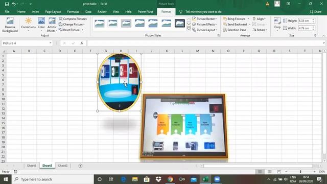The width and height of the screenshot is (327, 184).
Task: Open Task View on the taskbar
Action: pos(111,179)
